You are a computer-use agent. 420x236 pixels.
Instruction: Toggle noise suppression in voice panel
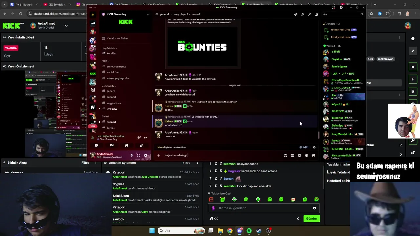(139, 138)
